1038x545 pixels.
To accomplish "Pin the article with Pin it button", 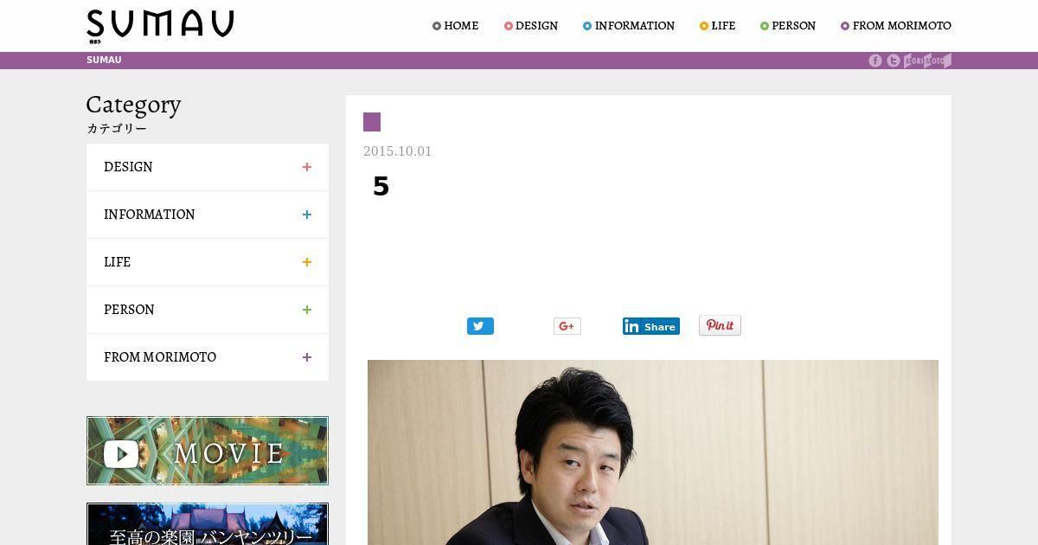I will [x=720, y=325].
